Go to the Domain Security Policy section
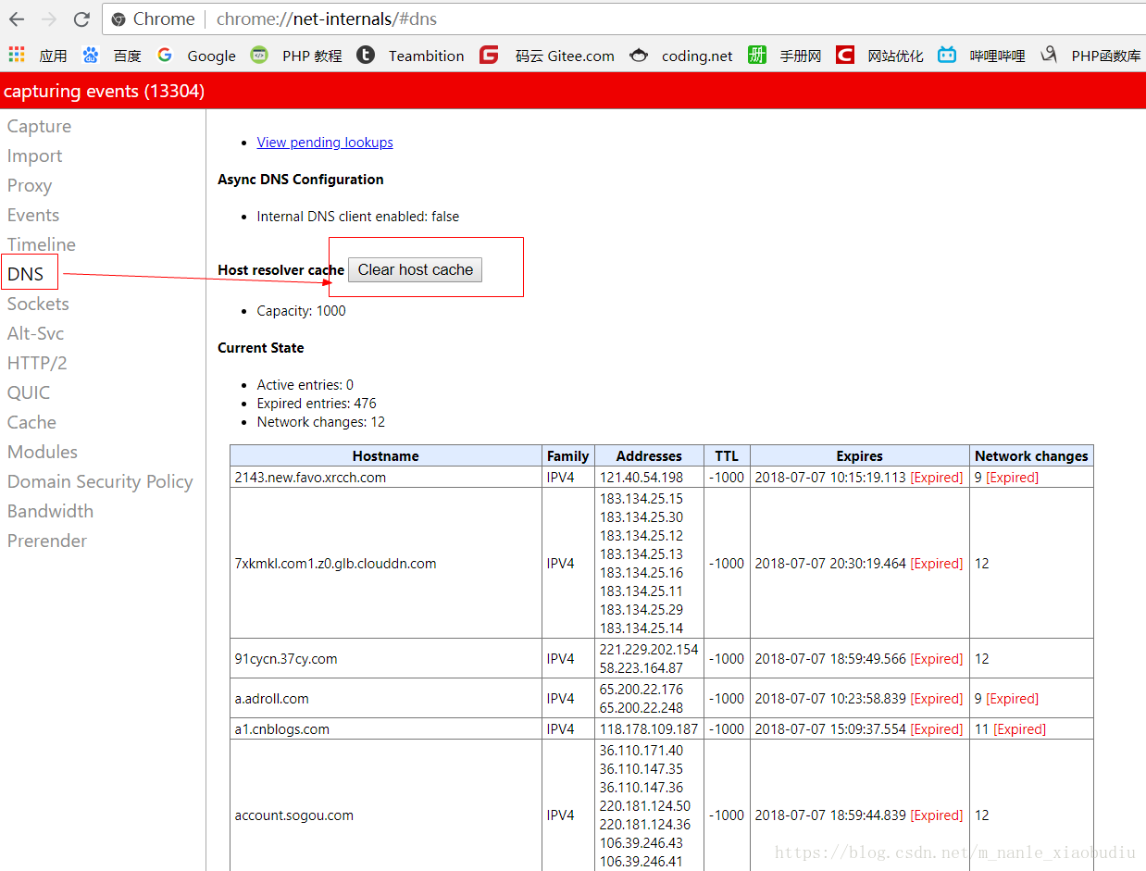1146x871 pixels. pos(100,481)
